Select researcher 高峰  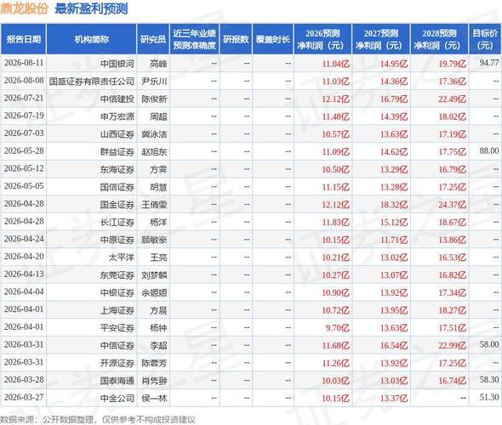158,64
